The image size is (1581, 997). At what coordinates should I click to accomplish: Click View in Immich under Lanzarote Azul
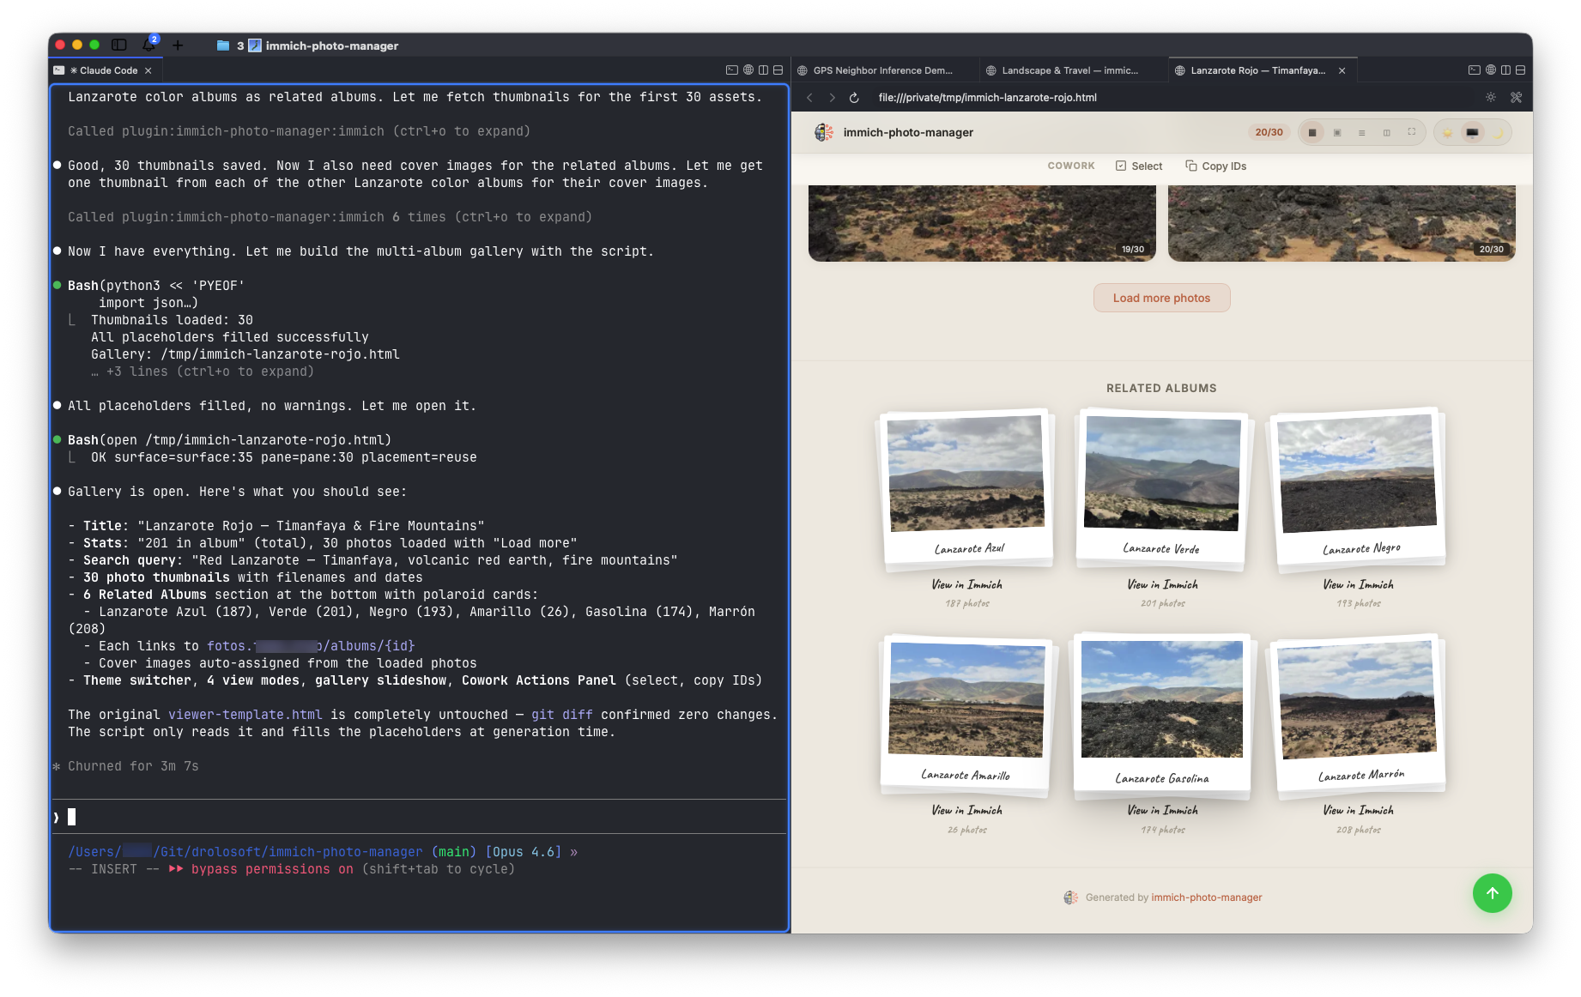967,584
